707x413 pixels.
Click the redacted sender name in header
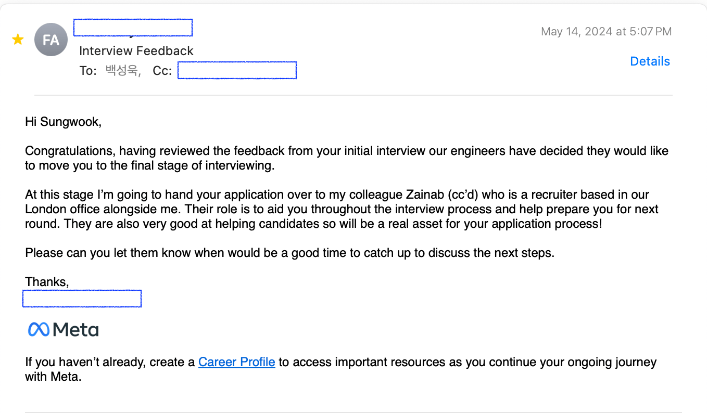click(x=133, y=28)
